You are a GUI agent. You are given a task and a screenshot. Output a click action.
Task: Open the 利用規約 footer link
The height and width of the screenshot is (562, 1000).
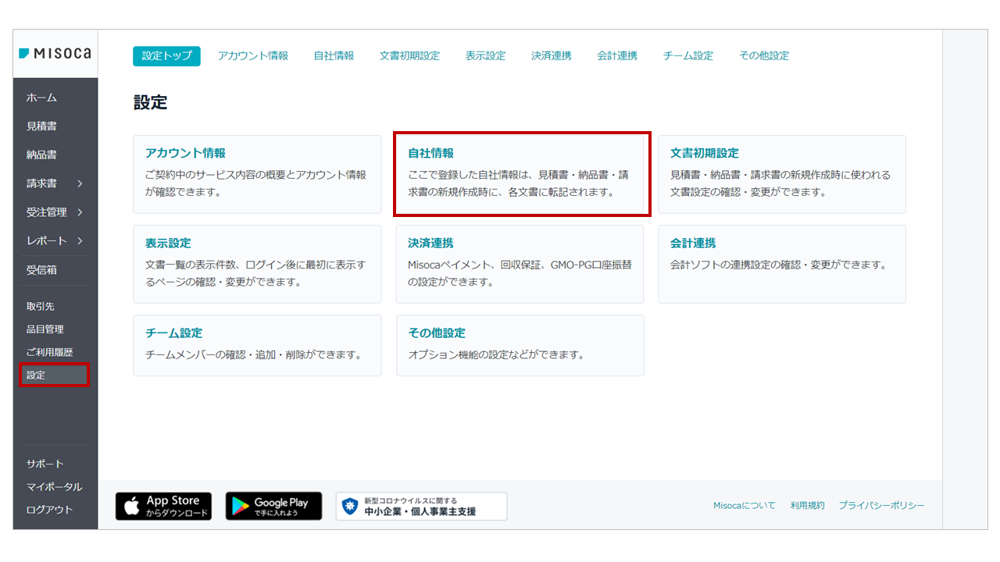tap(807, 505)
